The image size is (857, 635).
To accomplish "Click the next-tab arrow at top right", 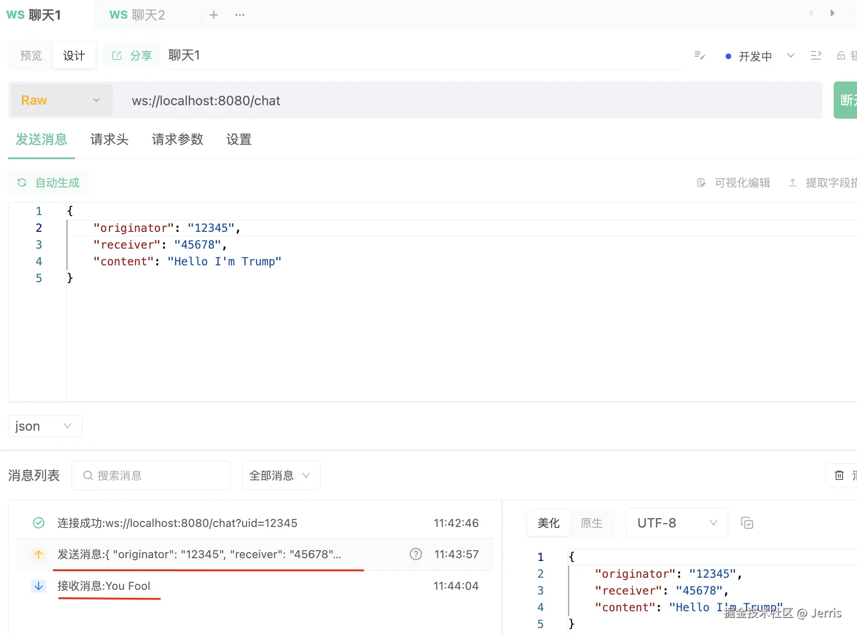I will 832,13.
